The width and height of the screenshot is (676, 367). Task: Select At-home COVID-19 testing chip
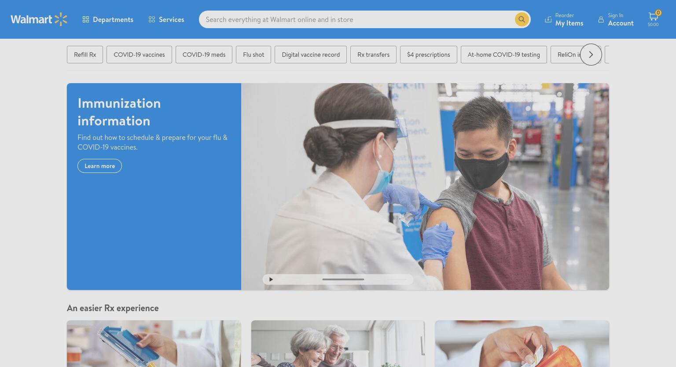coord(503,55)
